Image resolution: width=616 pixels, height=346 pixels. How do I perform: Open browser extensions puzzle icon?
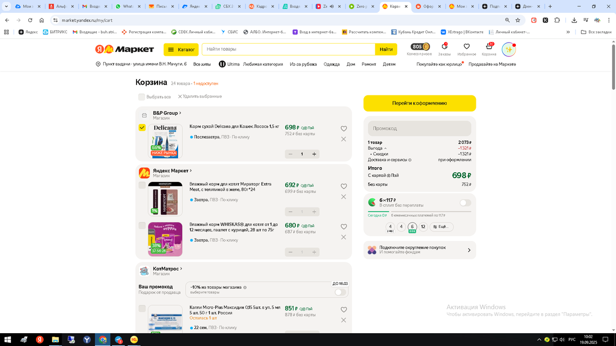(x=557, y=20)
